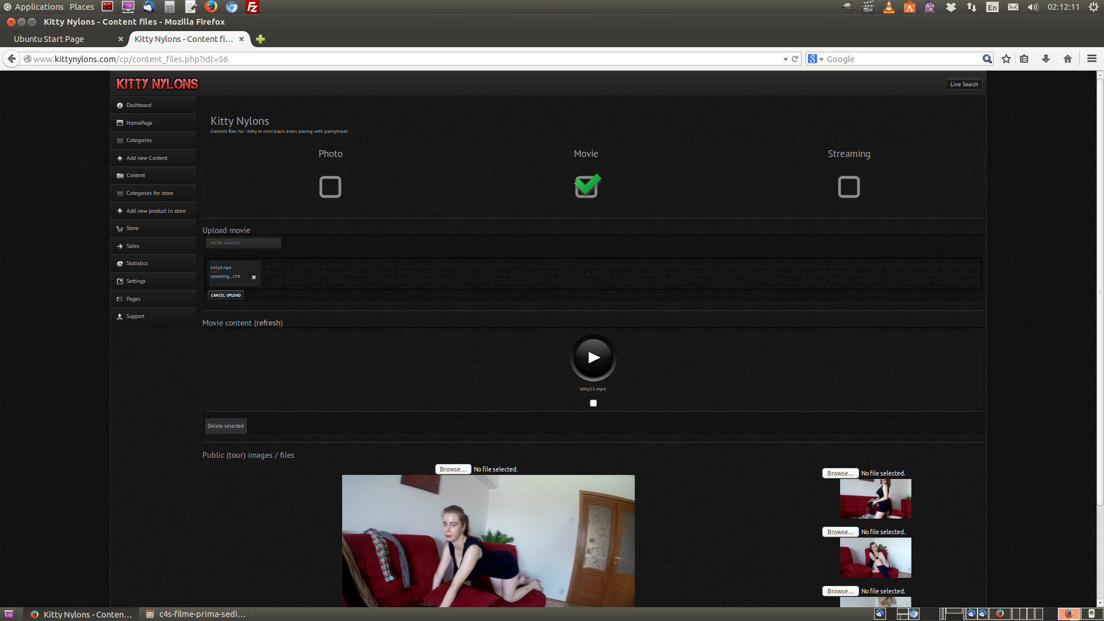Viewport: 1104px width, 621px height.
Task: Open the URL history dropdown arrow
Action: [x=785, y=59]
